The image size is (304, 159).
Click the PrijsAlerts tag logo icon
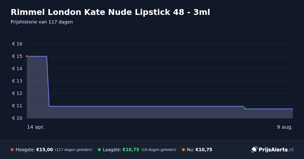coord(254,150)
